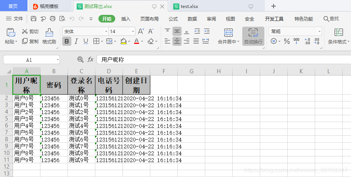Image resolution: width=351 pixels, height=177 pixels.
Task: Switch to the 数据 Data tab
Action: [192, 19]
